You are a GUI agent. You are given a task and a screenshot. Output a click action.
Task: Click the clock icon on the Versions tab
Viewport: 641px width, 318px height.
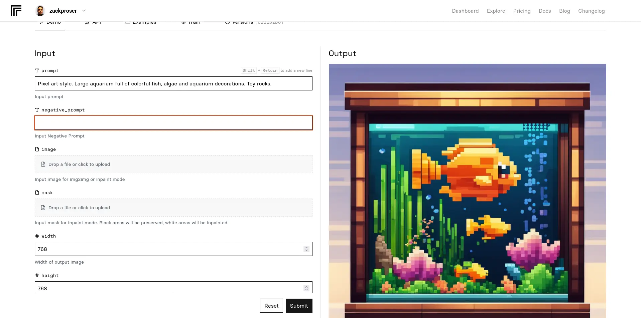pyautogui.click(x=227, y=23)
